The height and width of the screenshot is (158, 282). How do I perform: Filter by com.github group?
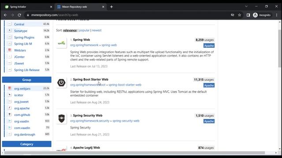[x=22, y=115]
